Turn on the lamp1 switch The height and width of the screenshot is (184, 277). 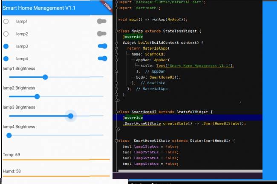(101, 21)
